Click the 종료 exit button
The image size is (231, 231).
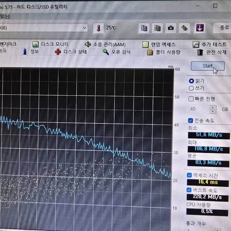point(223,27)
